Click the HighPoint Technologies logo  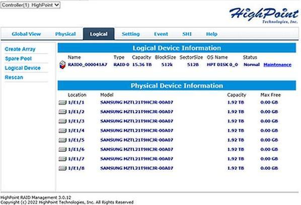(x=264, y=16)
